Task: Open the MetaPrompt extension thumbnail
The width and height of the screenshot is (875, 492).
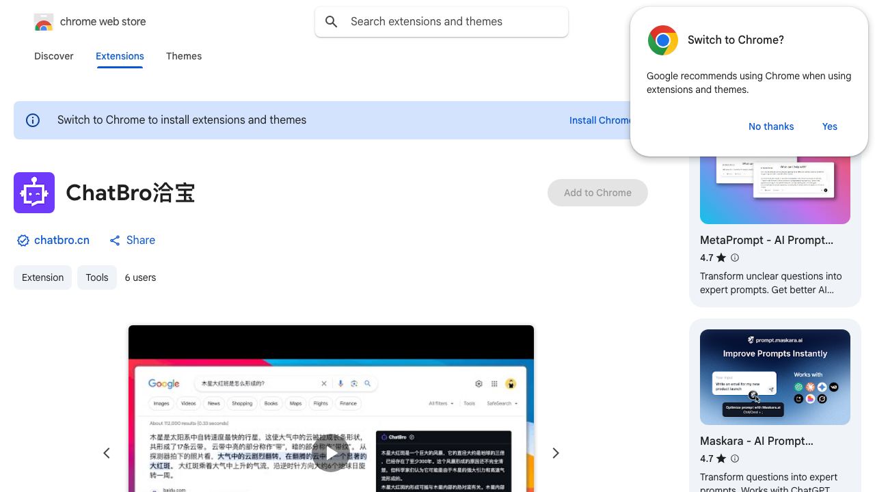Action: coord(775,190)
